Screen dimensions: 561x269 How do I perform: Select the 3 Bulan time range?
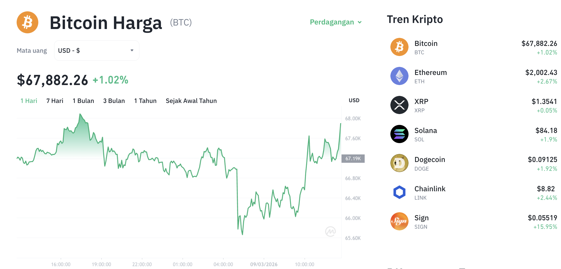[114, 101]
